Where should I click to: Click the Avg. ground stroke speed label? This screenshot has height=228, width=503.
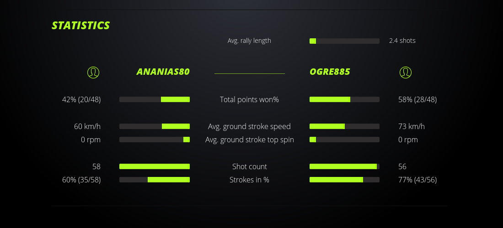(249, 126)
